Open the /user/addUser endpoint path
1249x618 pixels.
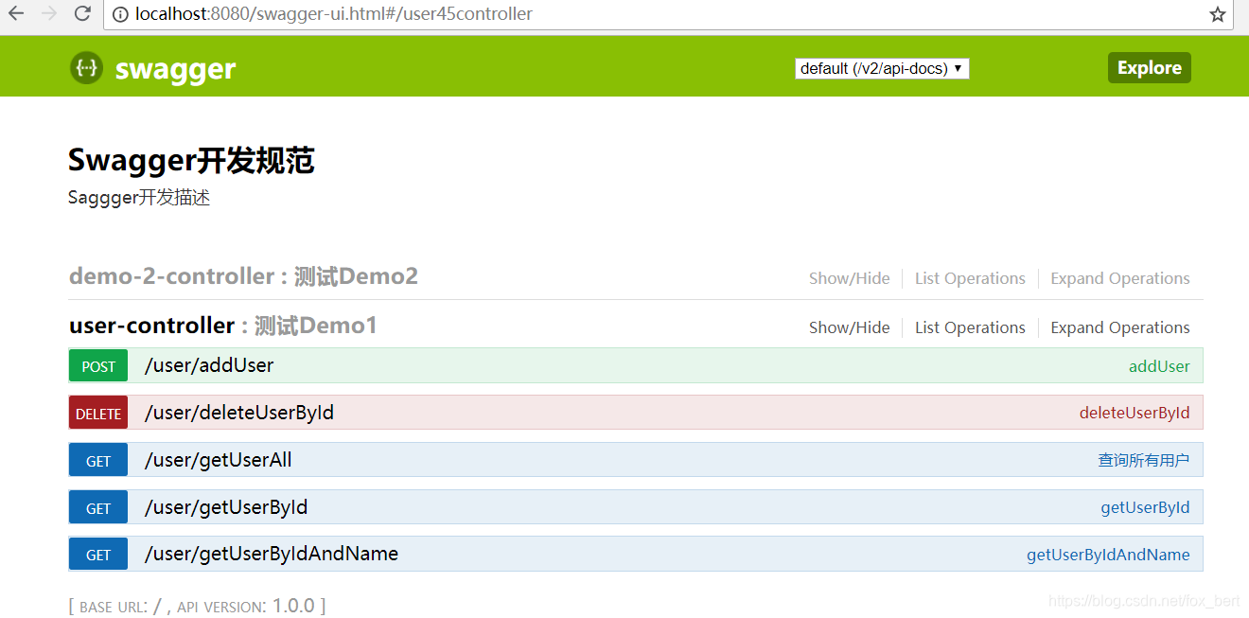pos(209,365)
